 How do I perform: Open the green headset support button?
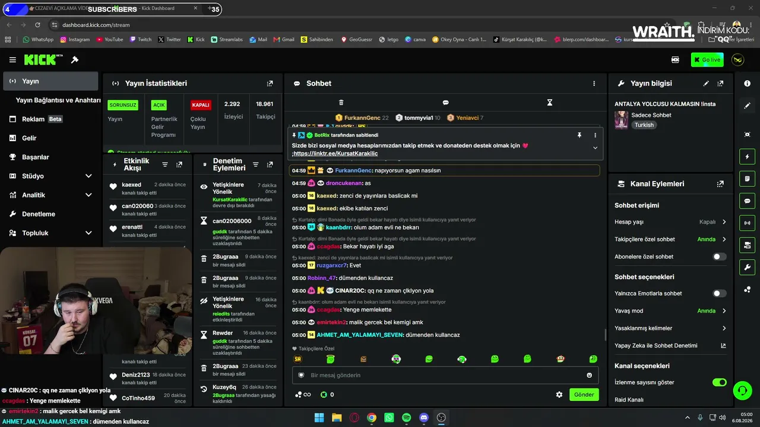click(x=742, y=390)
